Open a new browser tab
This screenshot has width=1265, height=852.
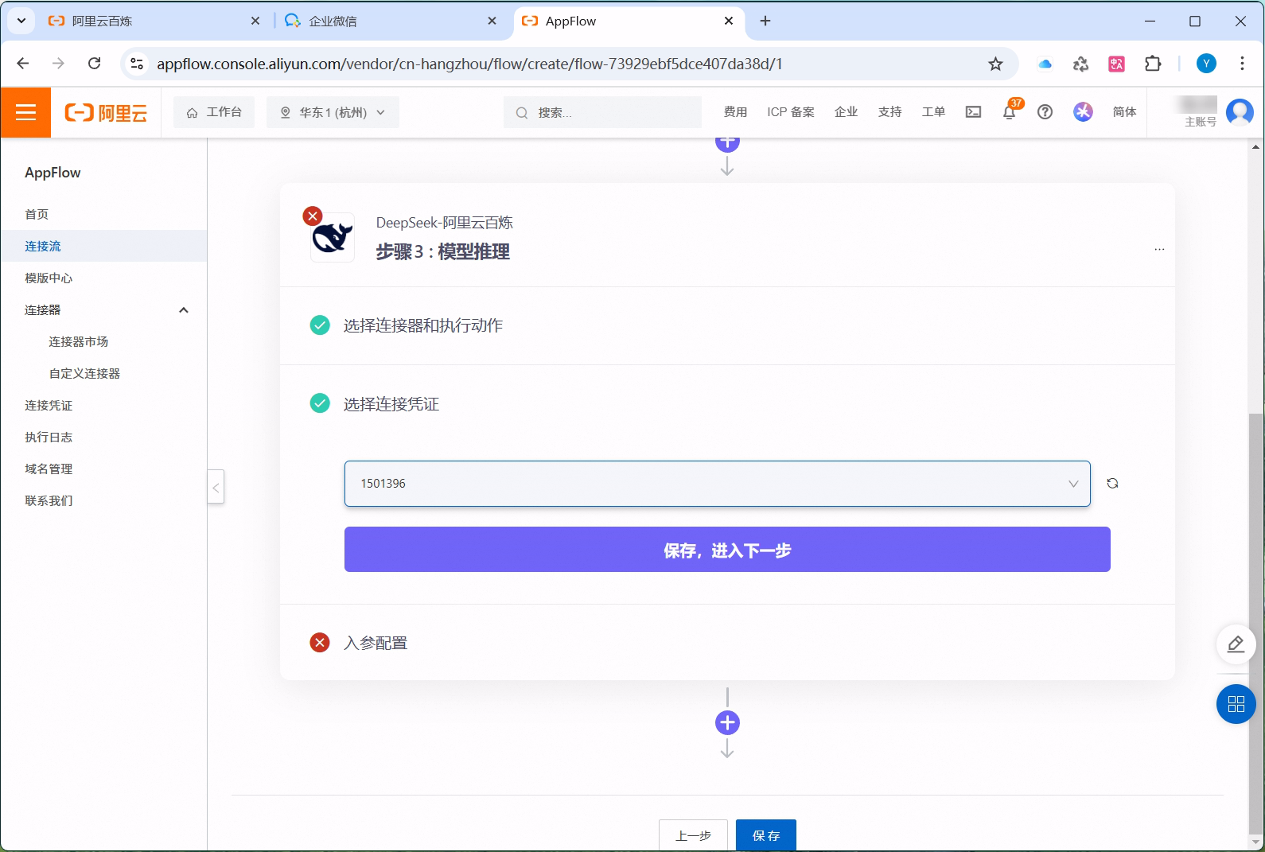pyautogui.click(x=765, y=21)
